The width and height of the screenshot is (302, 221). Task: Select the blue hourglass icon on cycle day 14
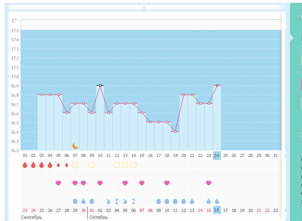(x=133, y=201)
